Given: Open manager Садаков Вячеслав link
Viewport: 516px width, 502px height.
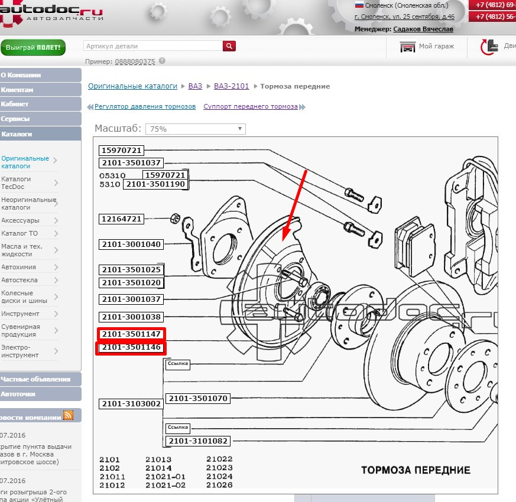Looking at the screenshot, I should (x=423, y=29).
